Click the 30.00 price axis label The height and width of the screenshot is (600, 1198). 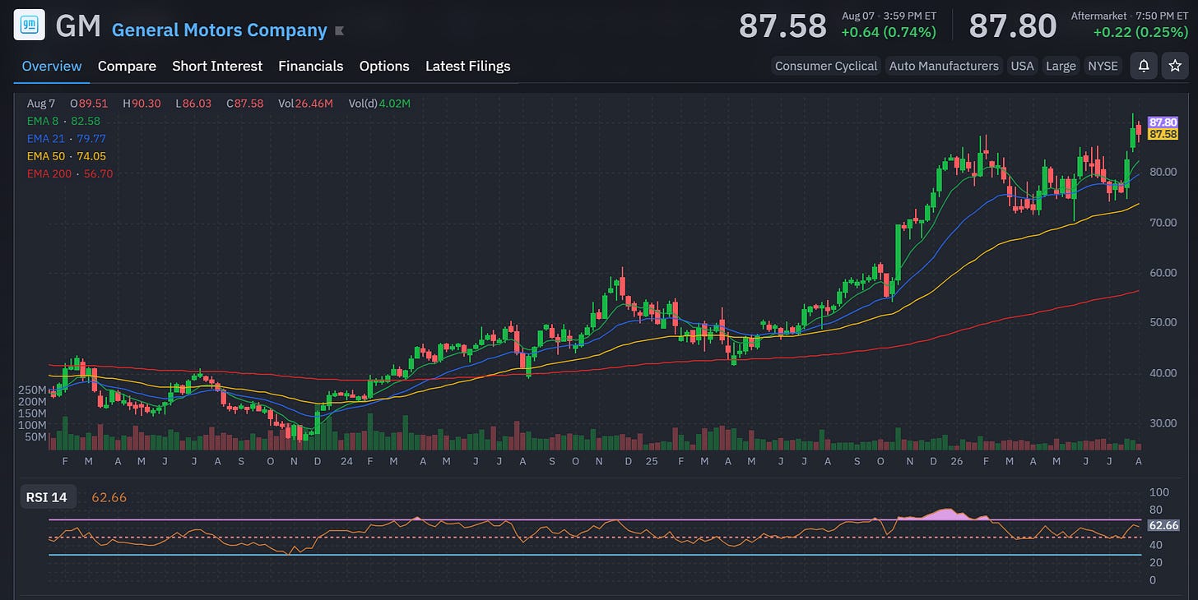coord(1163,423)
